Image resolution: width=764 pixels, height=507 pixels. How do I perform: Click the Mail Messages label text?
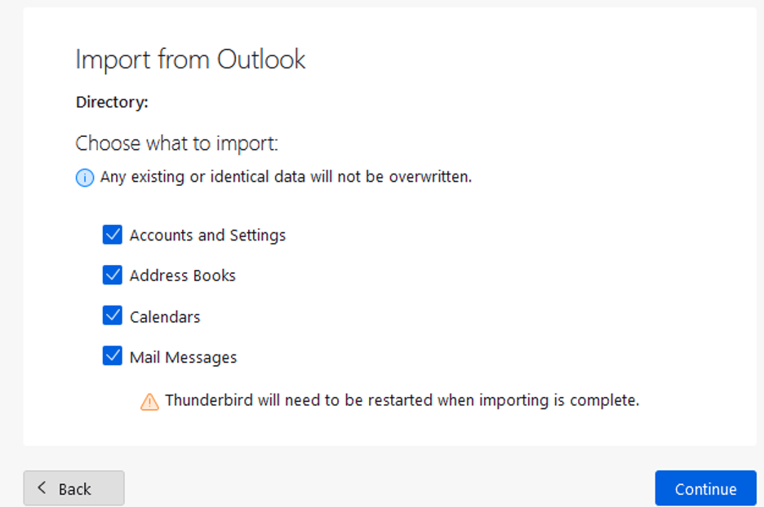[183, 358]
